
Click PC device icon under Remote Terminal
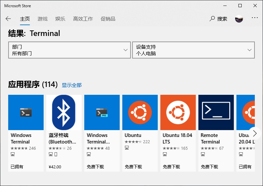tap(203, 154)
